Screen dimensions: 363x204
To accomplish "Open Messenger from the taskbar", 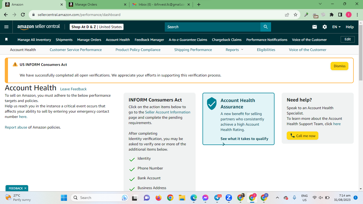I will (205, 198).
